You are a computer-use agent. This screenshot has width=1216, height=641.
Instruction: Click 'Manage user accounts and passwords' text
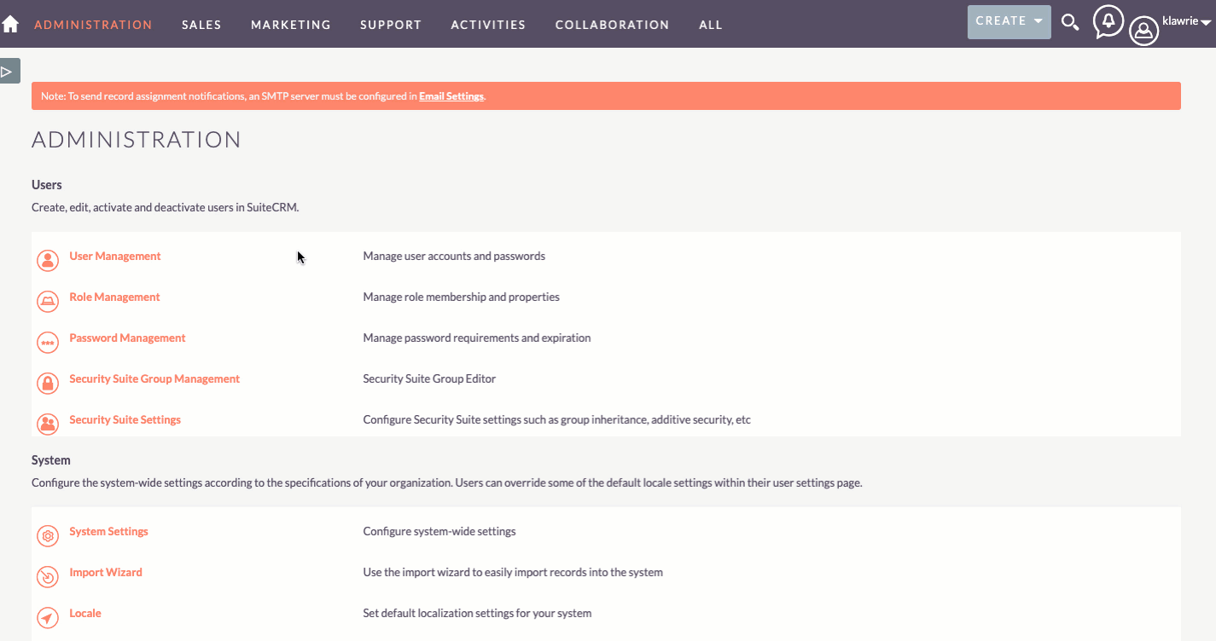click(x=454, y=256)
